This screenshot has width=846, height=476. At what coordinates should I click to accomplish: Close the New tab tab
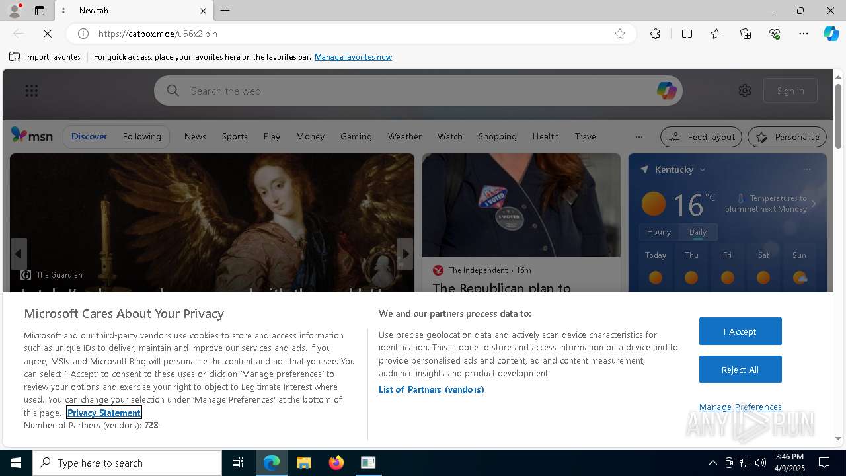click(x=203, y=11)
